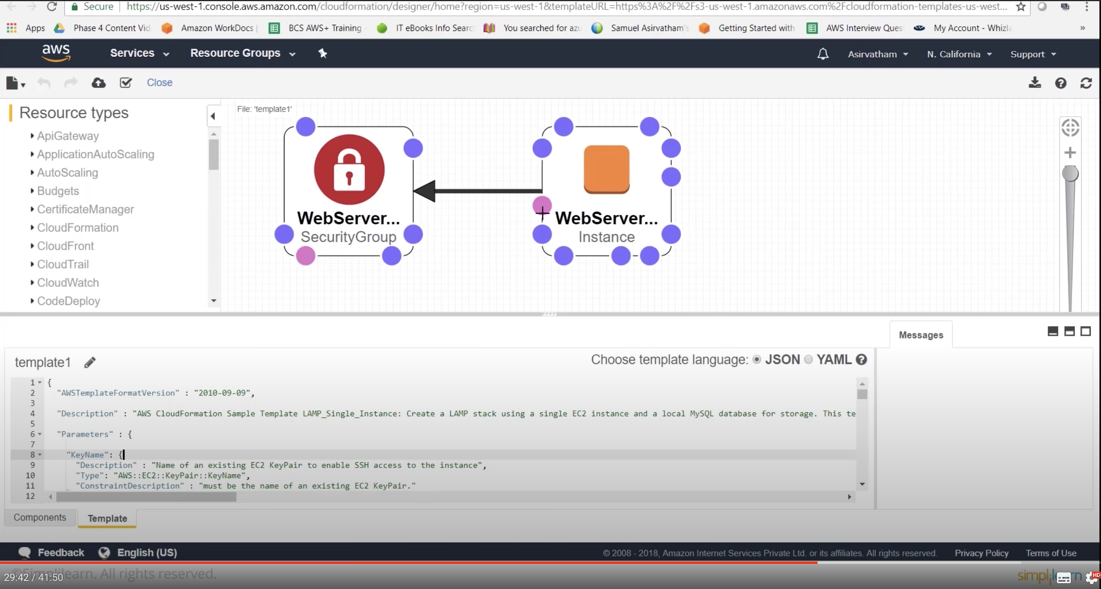Select the WebServer SecurityGroup padlock resource
1101x589 pixels.
click(349, 170)
